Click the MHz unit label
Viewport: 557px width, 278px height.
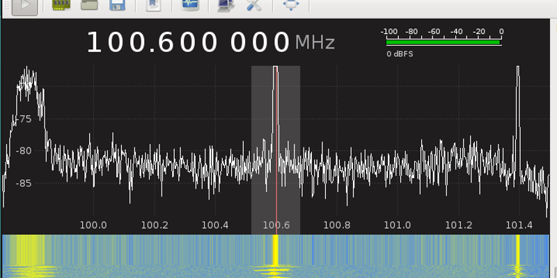pos(315,42)
